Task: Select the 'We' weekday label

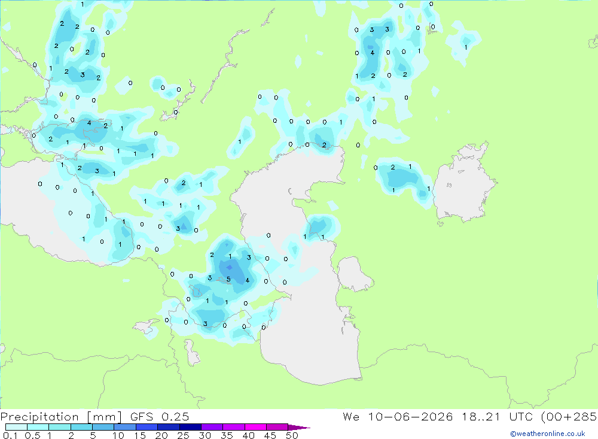Action: tap(351, 416)
